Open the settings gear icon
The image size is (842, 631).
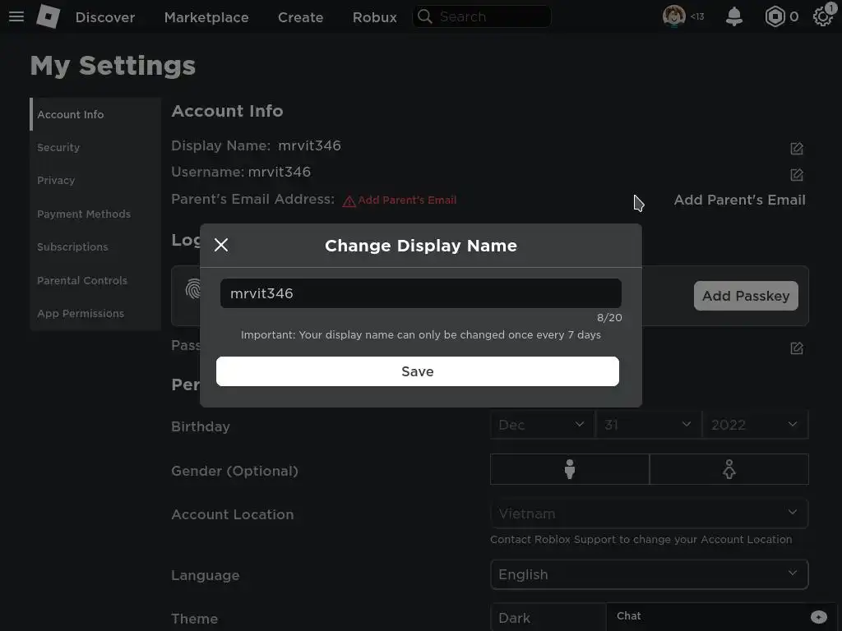tap(822, 16)
